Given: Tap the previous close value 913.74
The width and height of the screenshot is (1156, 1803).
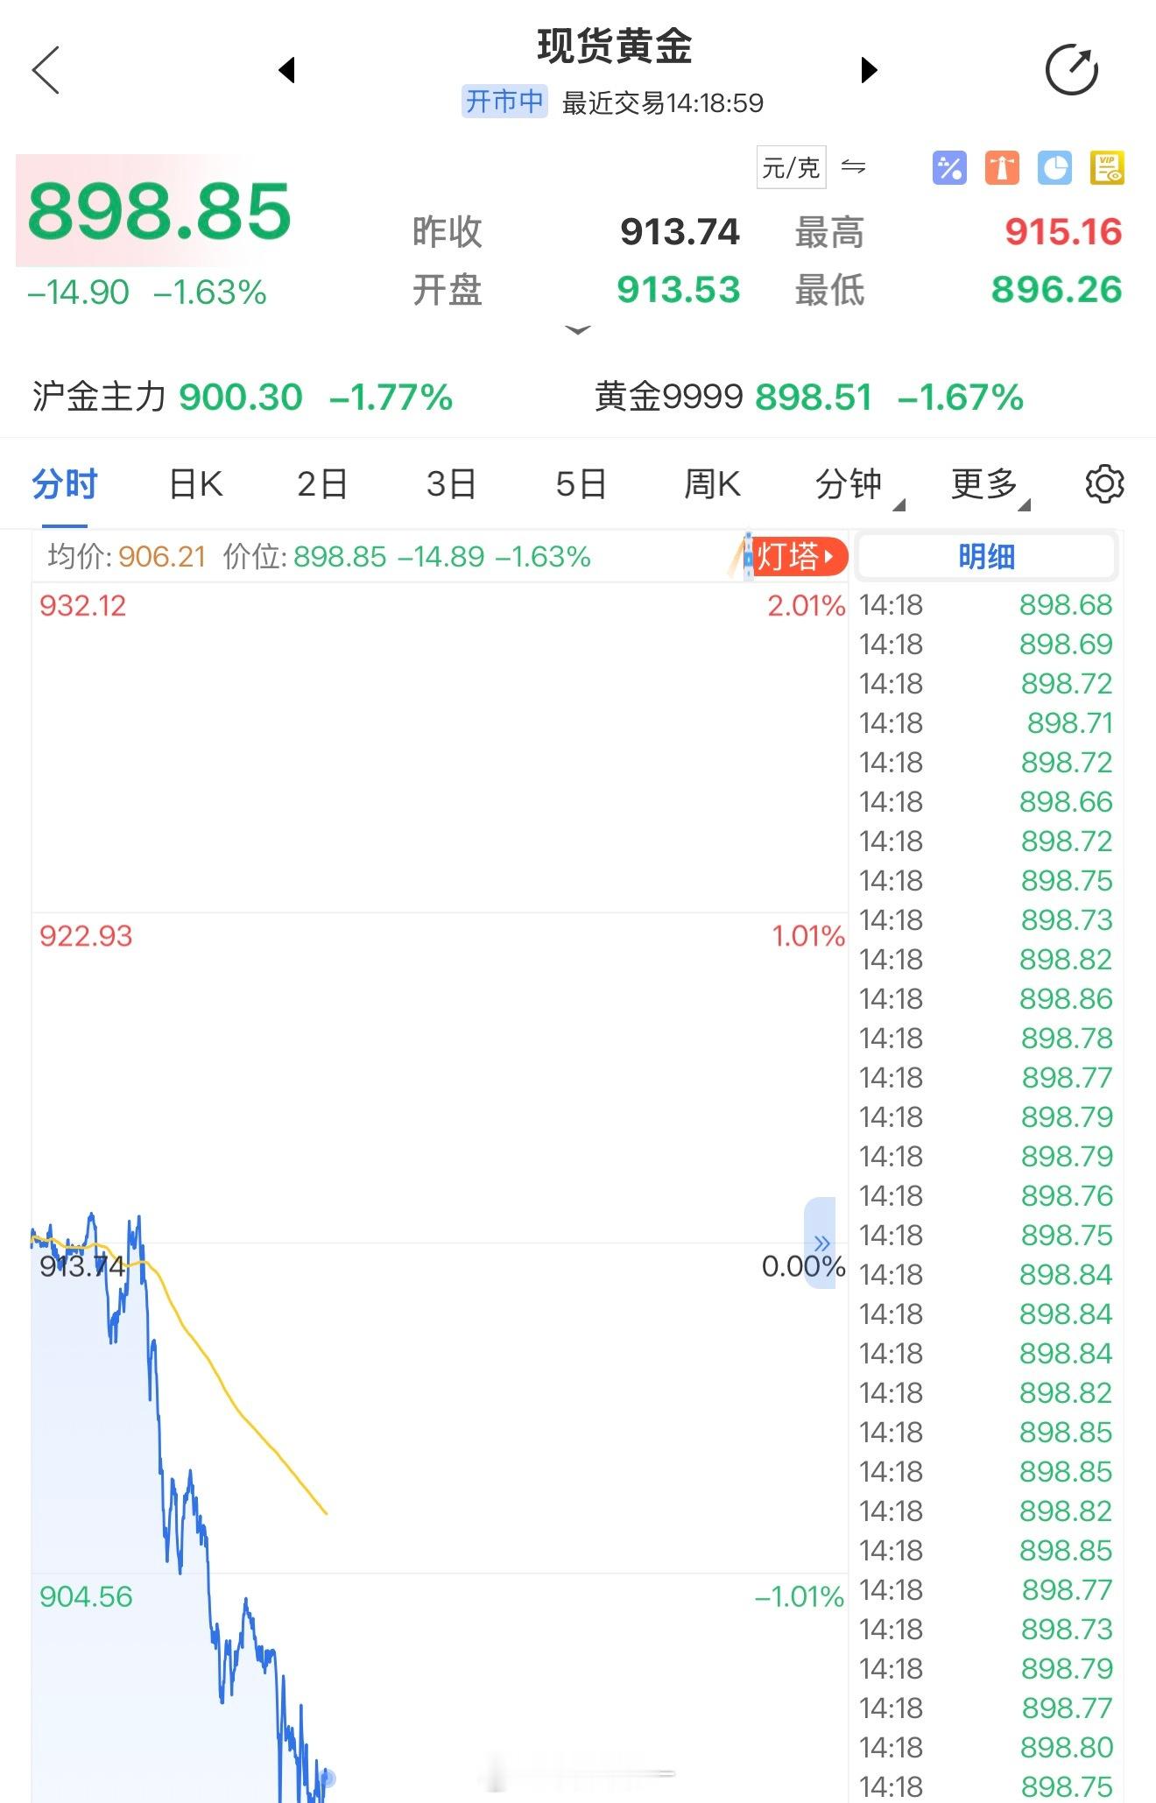Looking at the screenshot, I should click(680, 232).
